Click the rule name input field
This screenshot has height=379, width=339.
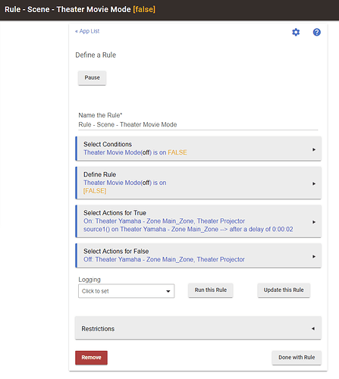coord(198,125)
